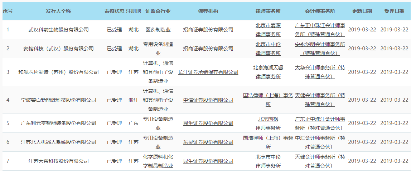Open 国浩律师（上海）事务所 link for 宁波容百
Viewport: 411px width, 171px height.
[268, 100]
